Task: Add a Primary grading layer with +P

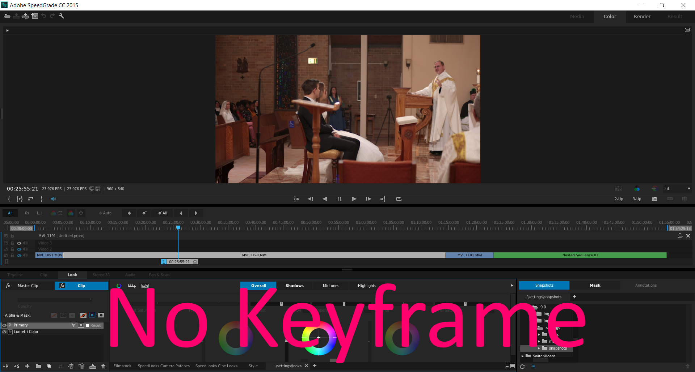Action: pyautogui.click(x=5, y=366)
